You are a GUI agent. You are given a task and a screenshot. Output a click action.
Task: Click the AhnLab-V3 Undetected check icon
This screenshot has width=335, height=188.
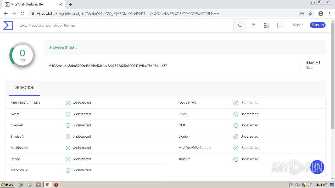tap(236, 103)
